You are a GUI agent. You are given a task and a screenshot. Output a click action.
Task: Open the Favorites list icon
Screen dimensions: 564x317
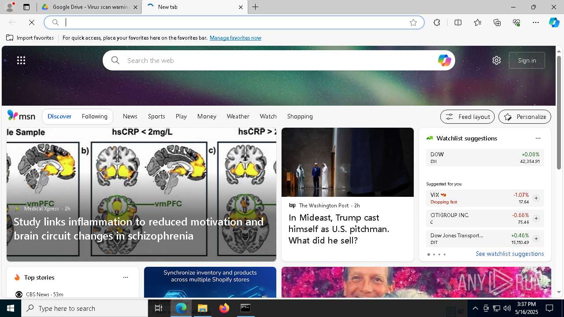point(478,22)
